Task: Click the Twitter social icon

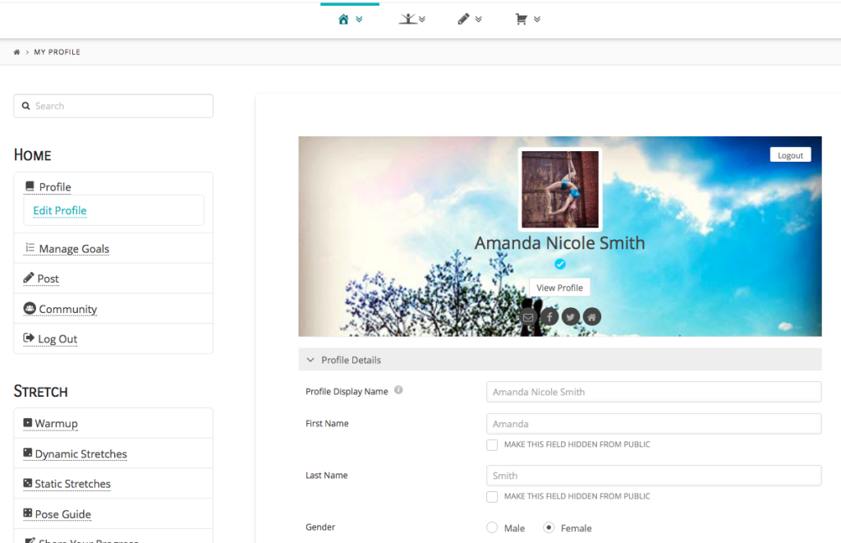Action: pos(571,316)
